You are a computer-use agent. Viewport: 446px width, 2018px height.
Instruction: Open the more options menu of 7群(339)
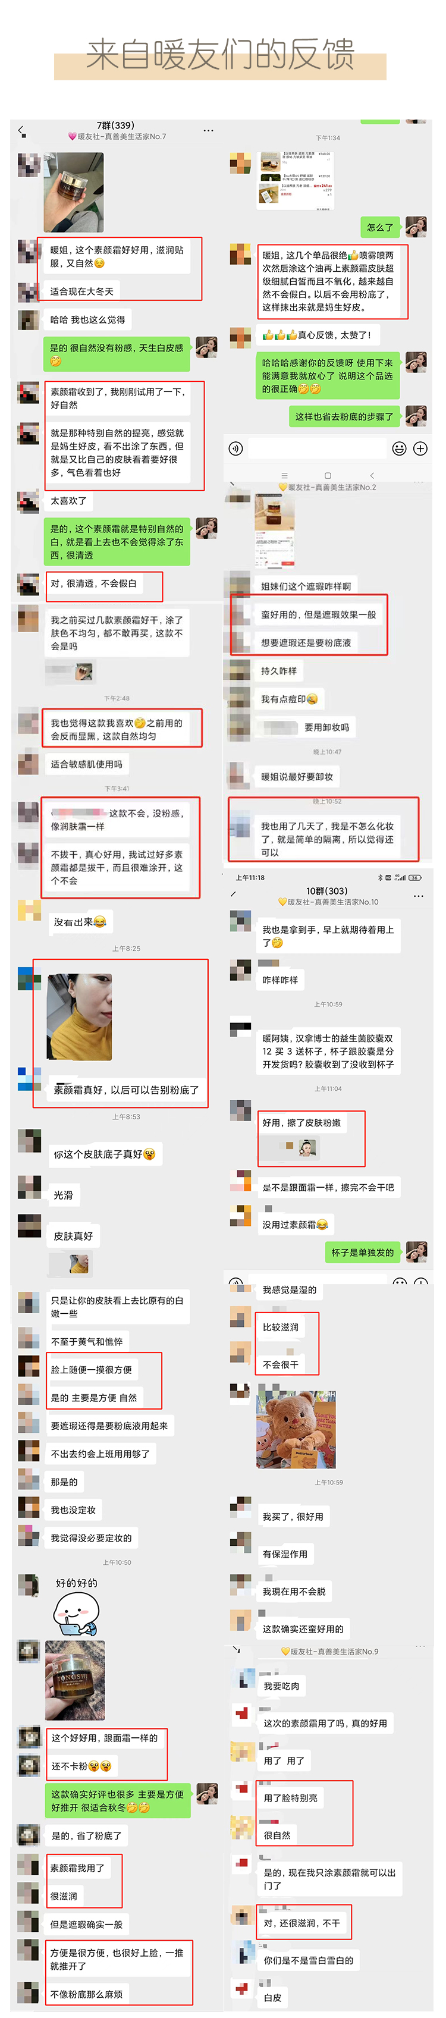[209, 130]
